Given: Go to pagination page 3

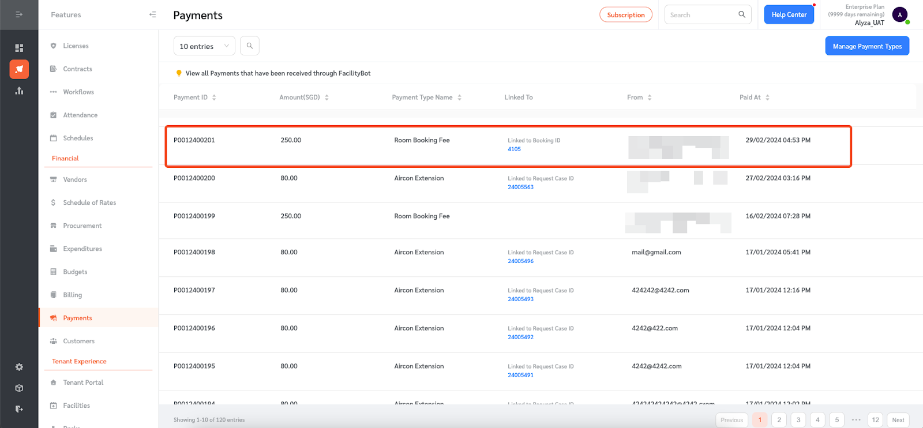Looking at the screenshot, I should (798, 420).
